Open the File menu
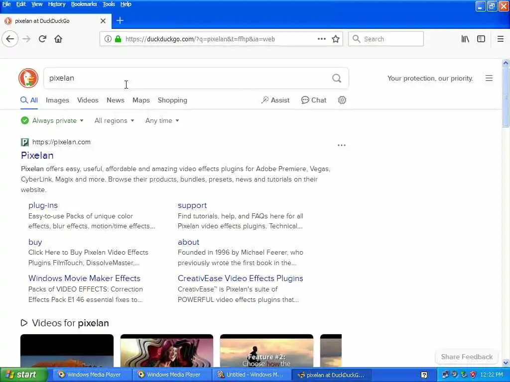 pyautogui.click(x=6, y=4)
